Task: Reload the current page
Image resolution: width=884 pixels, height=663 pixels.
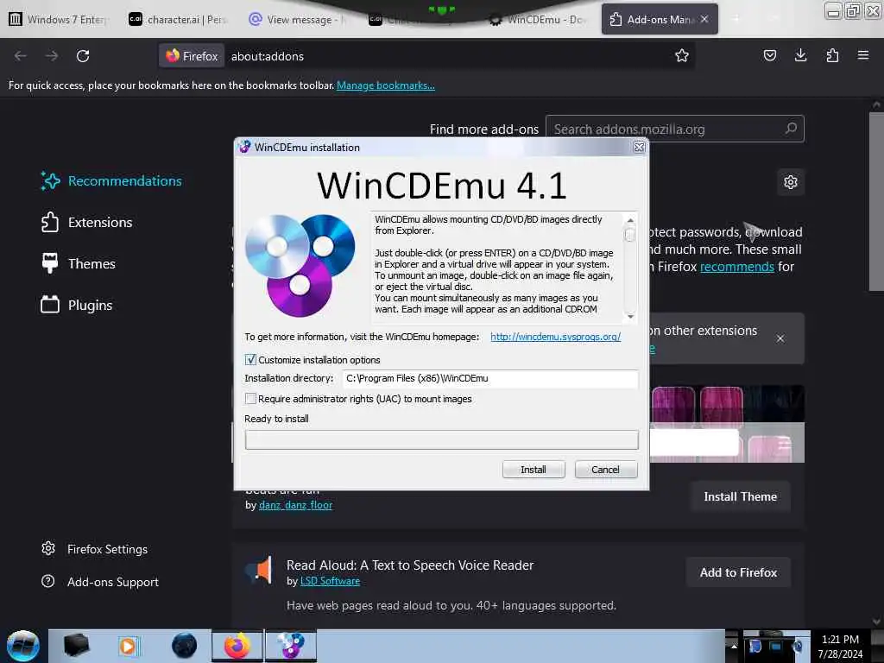Action: coord(83,56)
